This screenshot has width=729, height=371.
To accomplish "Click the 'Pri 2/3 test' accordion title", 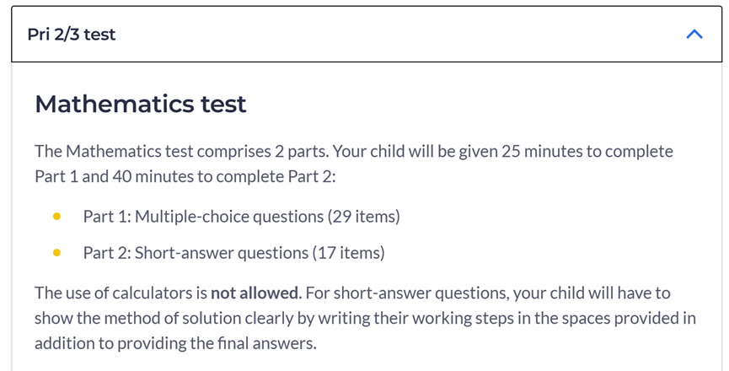I will tap(71, 35).
